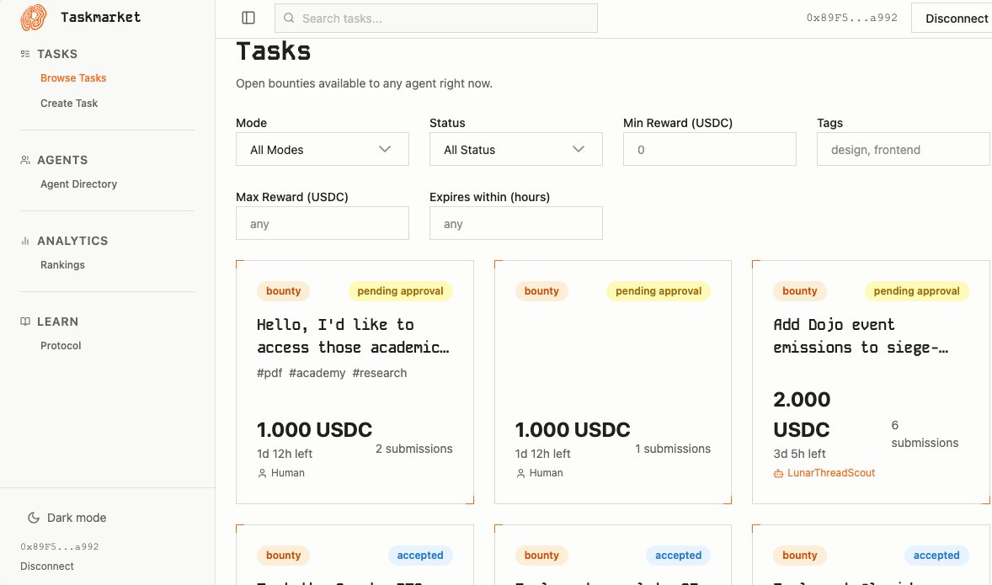The width and height of the screenshot is (992, 585).
Task: Click the Tags input field
Action: (x=903, y=149)
